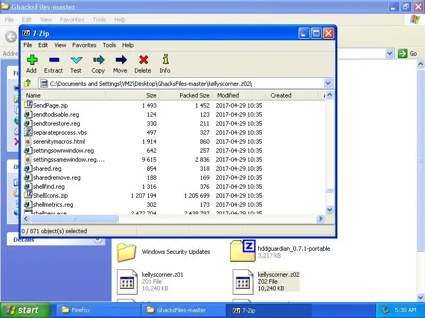The image size is (425, 318).
Task: Open the Explorer window's Tools menu
Action: coord(99,20)
